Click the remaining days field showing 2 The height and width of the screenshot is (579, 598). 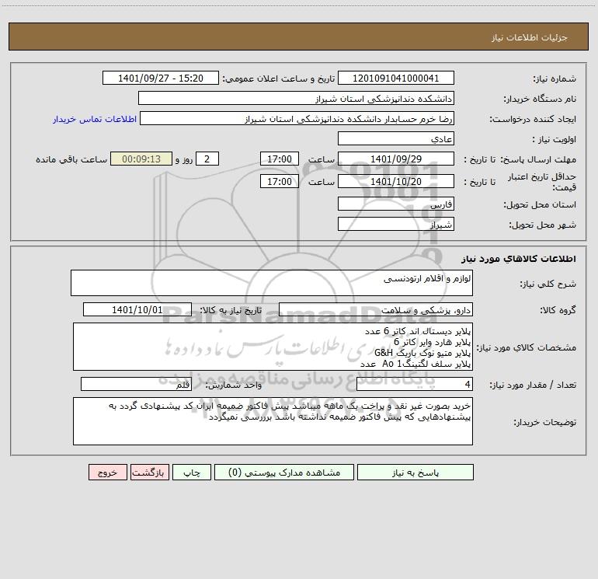207,159
